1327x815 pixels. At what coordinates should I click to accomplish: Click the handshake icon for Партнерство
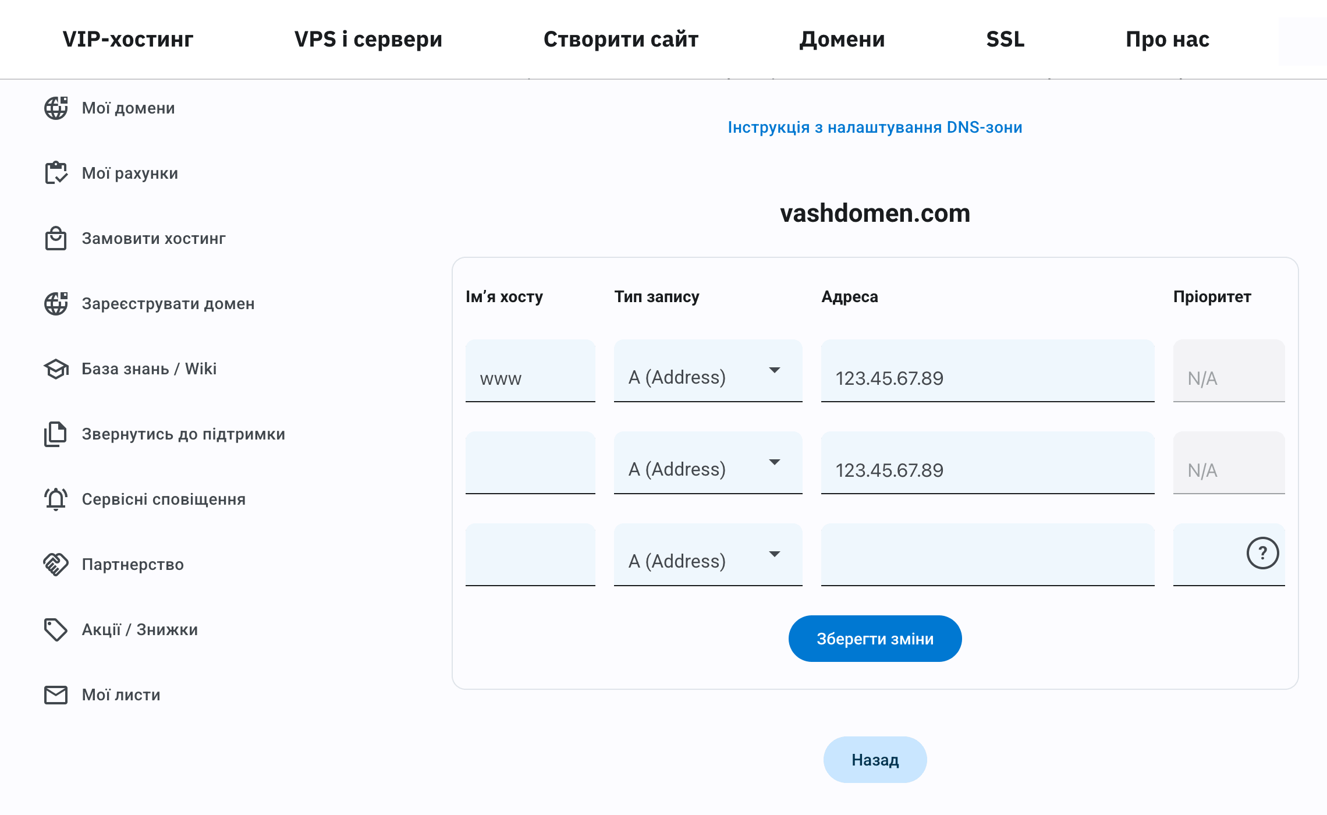pos(56,564)
